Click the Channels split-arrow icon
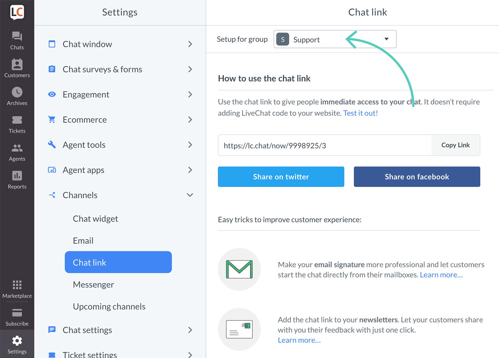The image size is (499, 358). pos(52,195)
